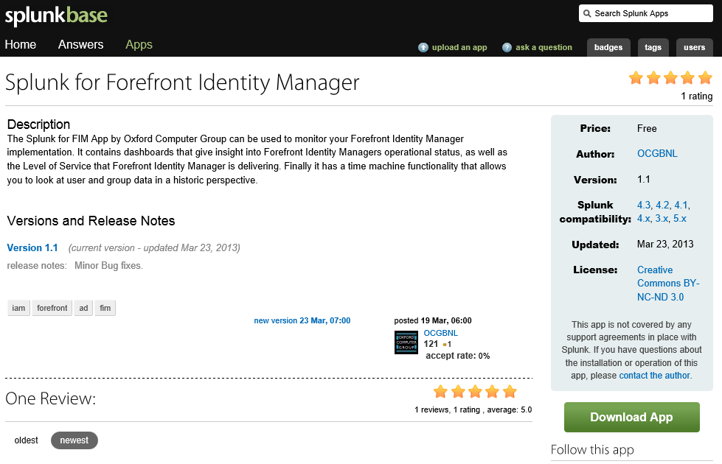The image size is (722, 464).
Task: Select the forefront tag
Action: (52, 308)
